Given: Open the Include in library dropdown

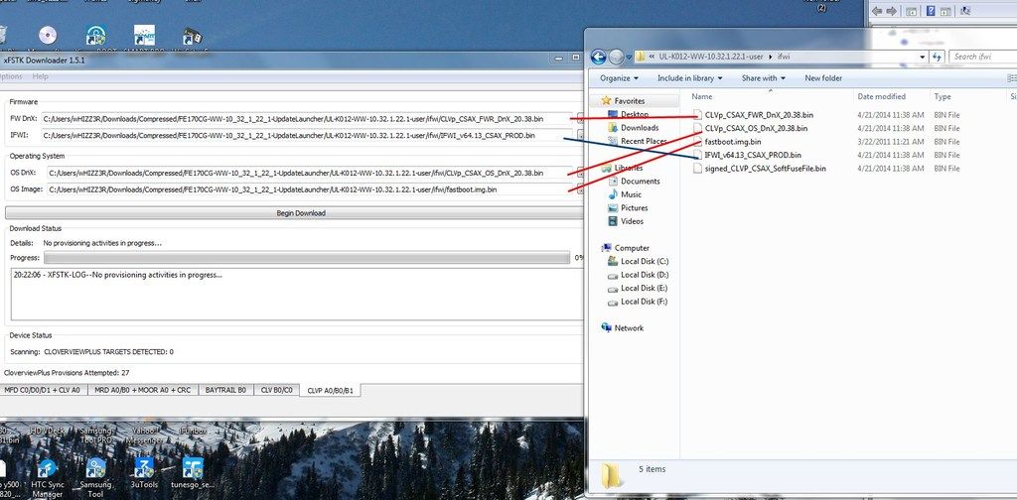Looking at the screenshot, I should click(691, 78).
